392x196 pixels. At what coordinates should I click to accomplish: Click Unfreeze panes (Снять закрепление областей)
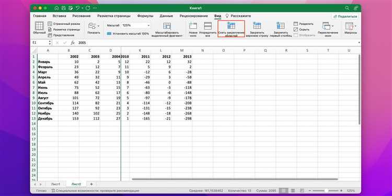click(231, 29)
